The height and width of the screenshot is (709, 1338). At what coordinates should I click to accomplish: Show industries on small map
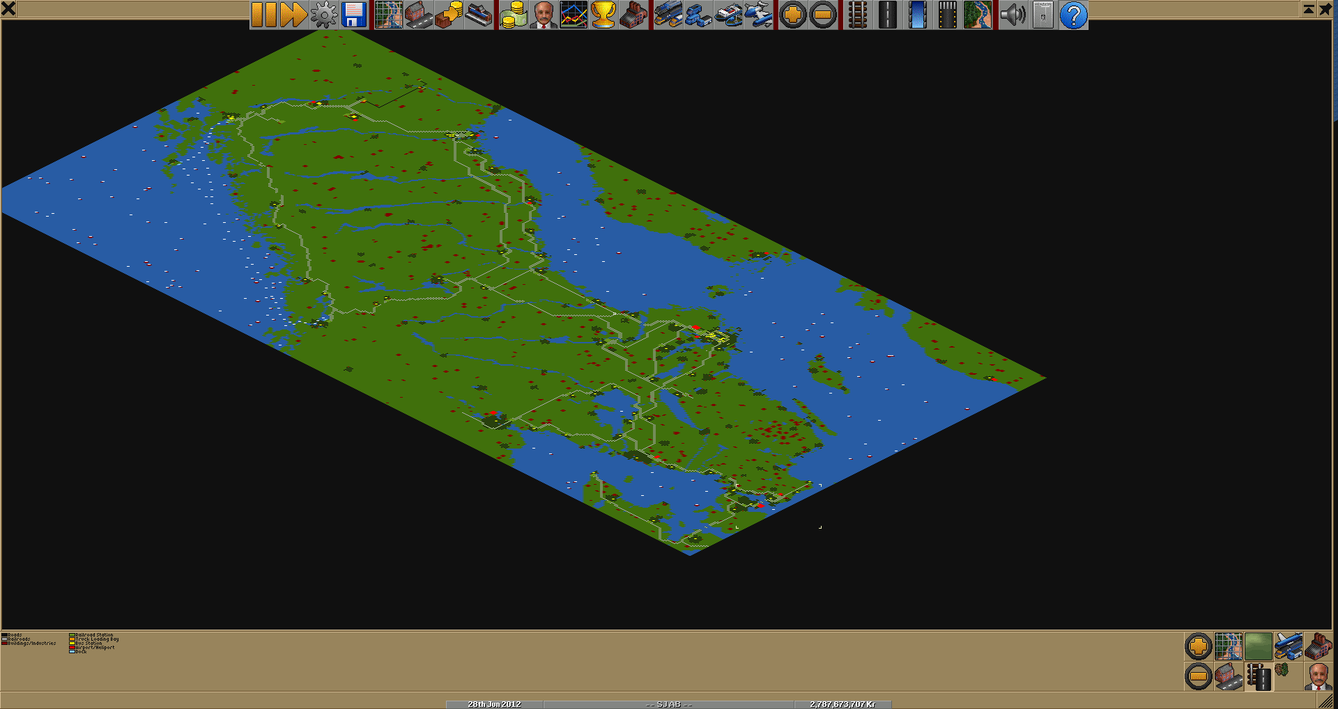click(1318, 646)
